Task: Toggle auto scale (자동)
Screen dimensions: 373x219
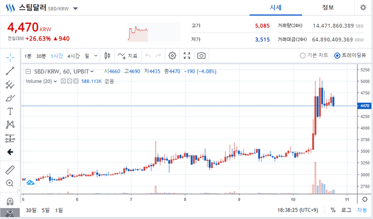Action: (362, 210)
